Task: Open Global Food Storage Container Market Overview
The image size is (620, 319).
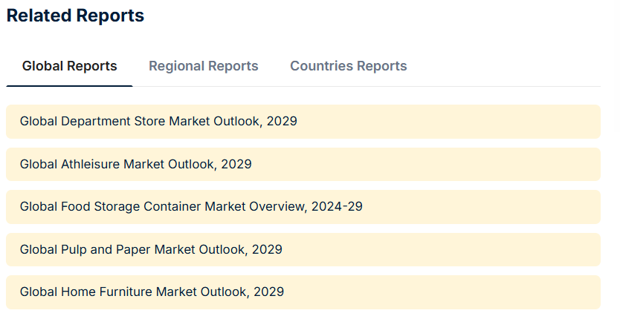Action: click(303, 207)
